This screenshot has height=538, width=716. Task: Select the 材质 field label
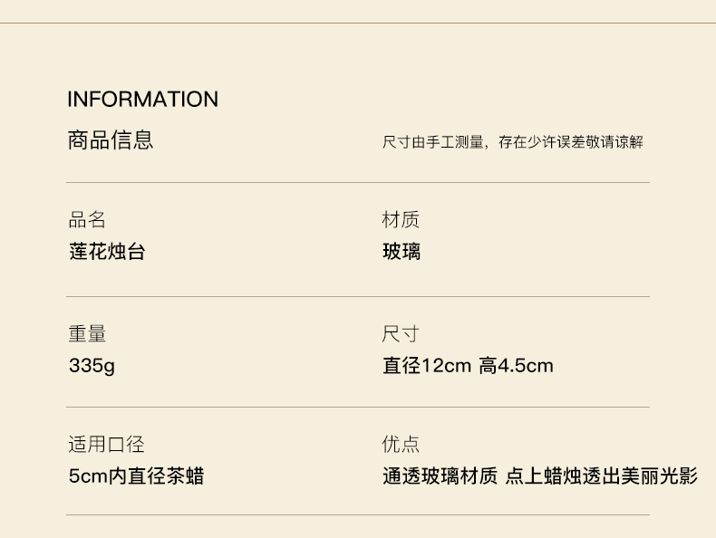401,220
